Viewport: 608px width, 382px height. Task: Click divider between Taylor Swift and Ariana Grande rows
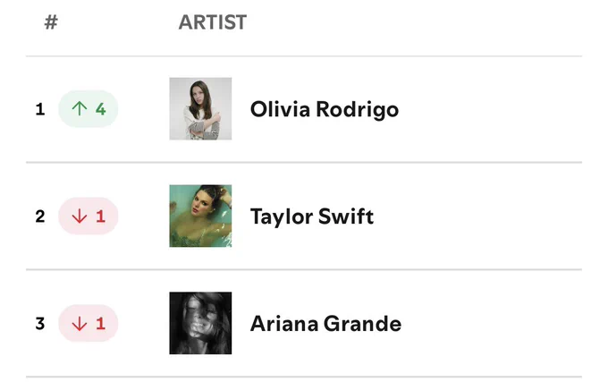[x=304, y=269]
